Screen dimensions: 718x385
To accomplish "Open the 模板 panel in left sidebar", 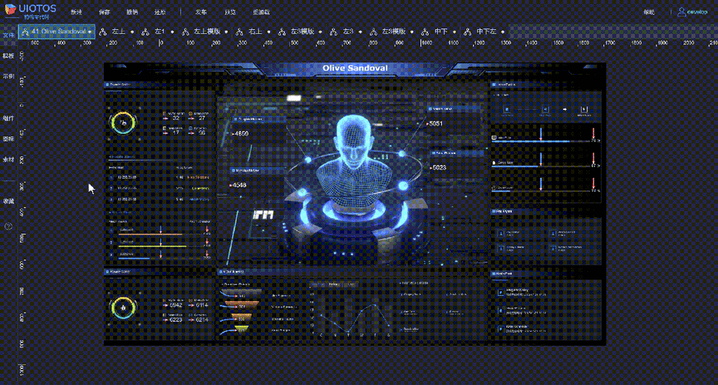I will pos(8,55).
